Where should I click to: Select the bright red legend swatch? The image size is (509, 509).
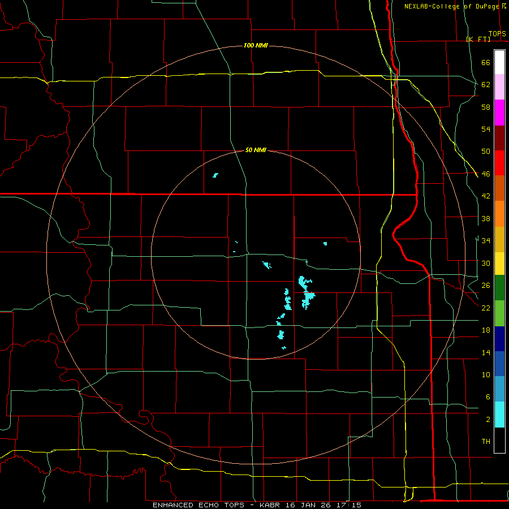pyautogui.click(x=499, y=163)
